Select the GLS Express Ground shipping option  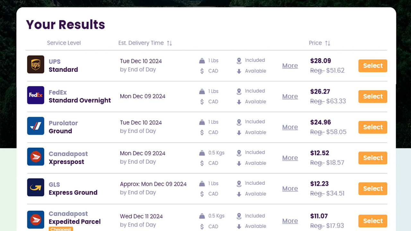click(372, 189)
